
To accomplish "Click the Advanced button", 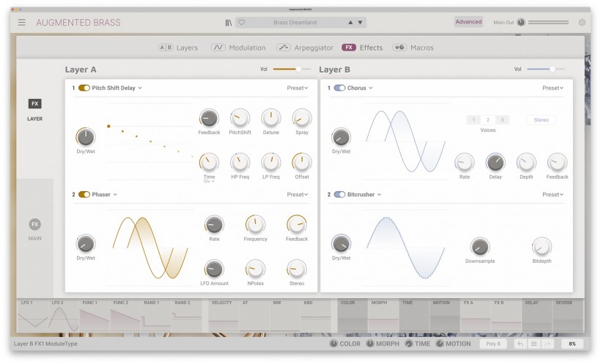I will [468, 22].
